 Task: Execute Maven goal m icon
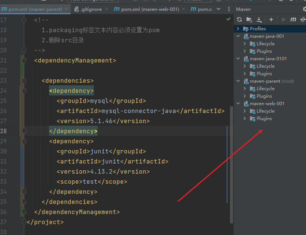[293, 19]
